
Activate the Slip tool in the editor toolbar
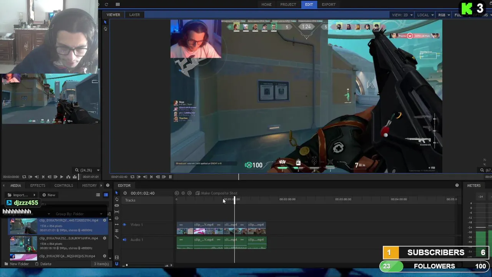(x=117, y=212)
